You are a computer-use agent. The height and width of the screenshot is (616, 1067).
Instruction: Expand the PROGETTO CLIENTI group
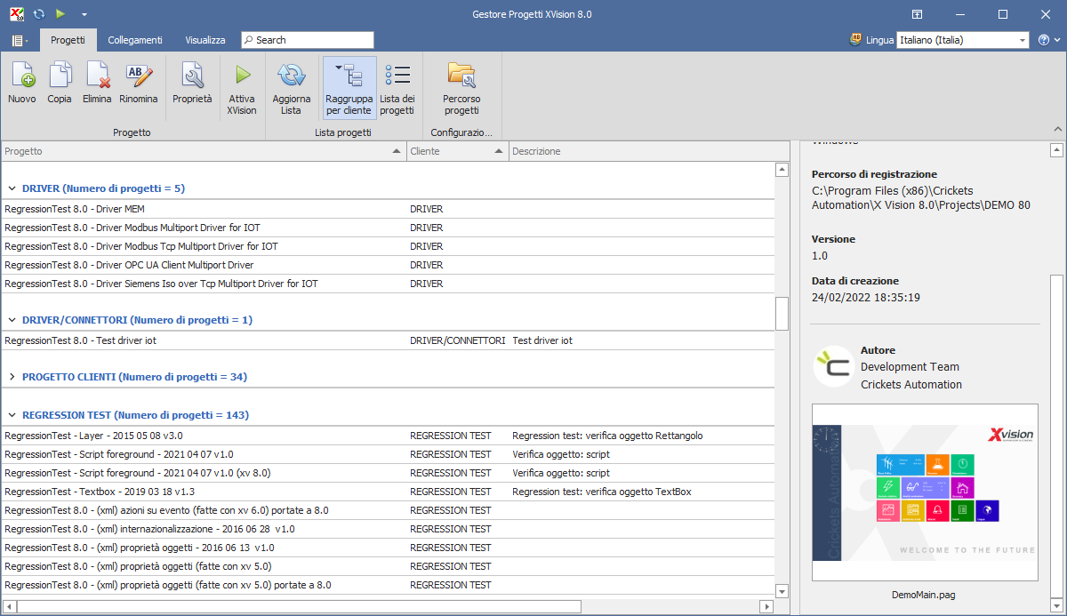[12, 377]
